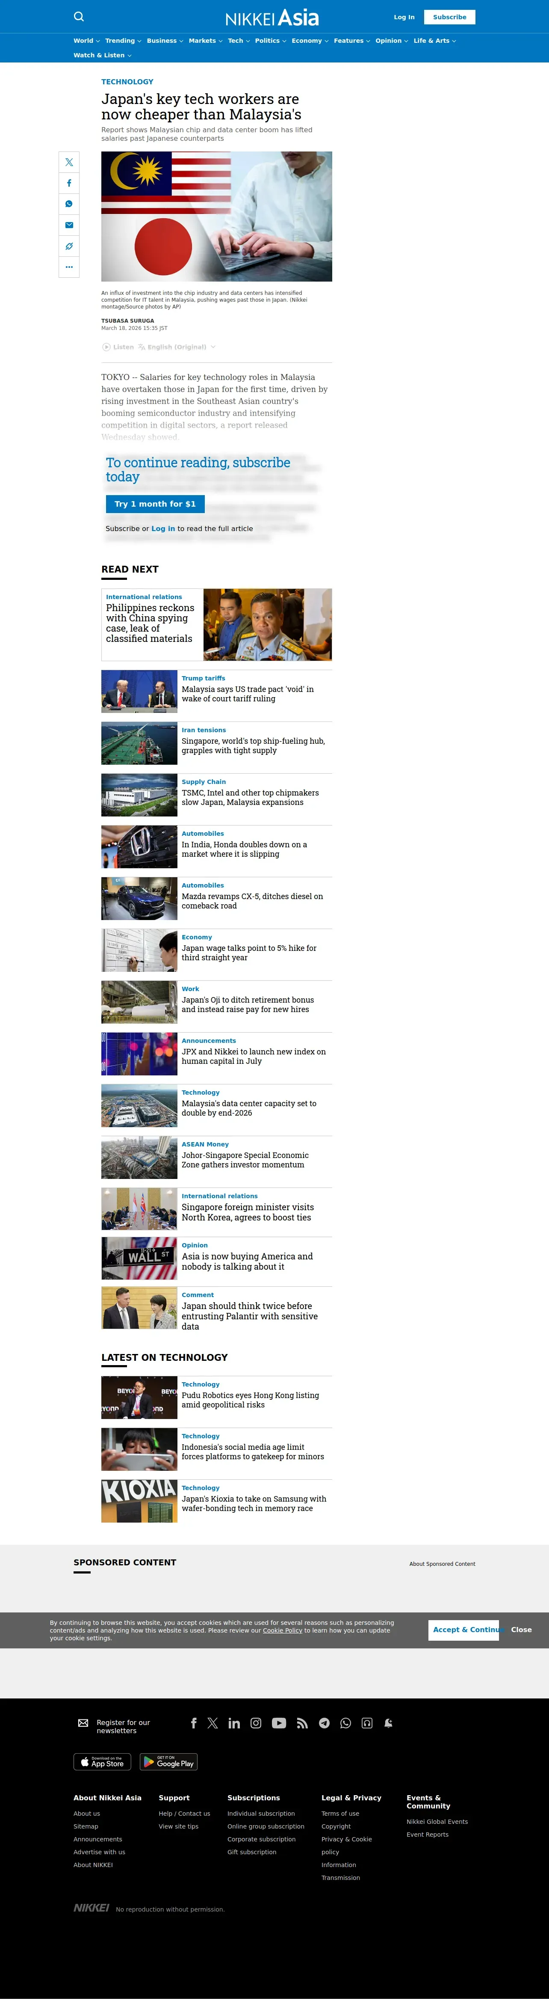This screenshot has width=549, height=2007.
Task: Open Philippines spying case story thumbnail
Action: tap(267, 625)
